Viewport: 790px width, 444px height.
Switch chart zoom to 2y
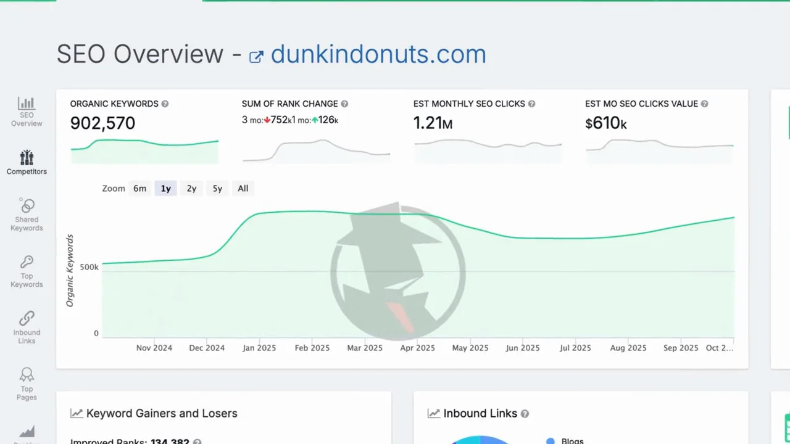(191, 189)
